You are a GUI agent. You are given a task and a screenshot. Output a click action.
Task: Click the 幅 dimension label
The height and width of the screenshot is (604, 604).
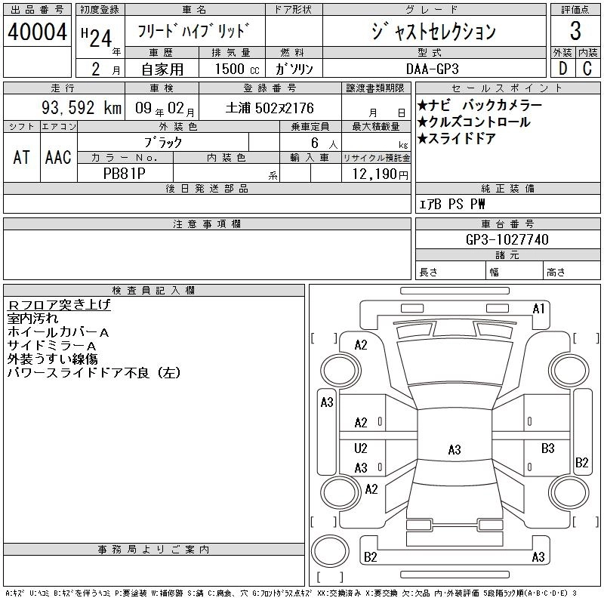tap(495, 273)
